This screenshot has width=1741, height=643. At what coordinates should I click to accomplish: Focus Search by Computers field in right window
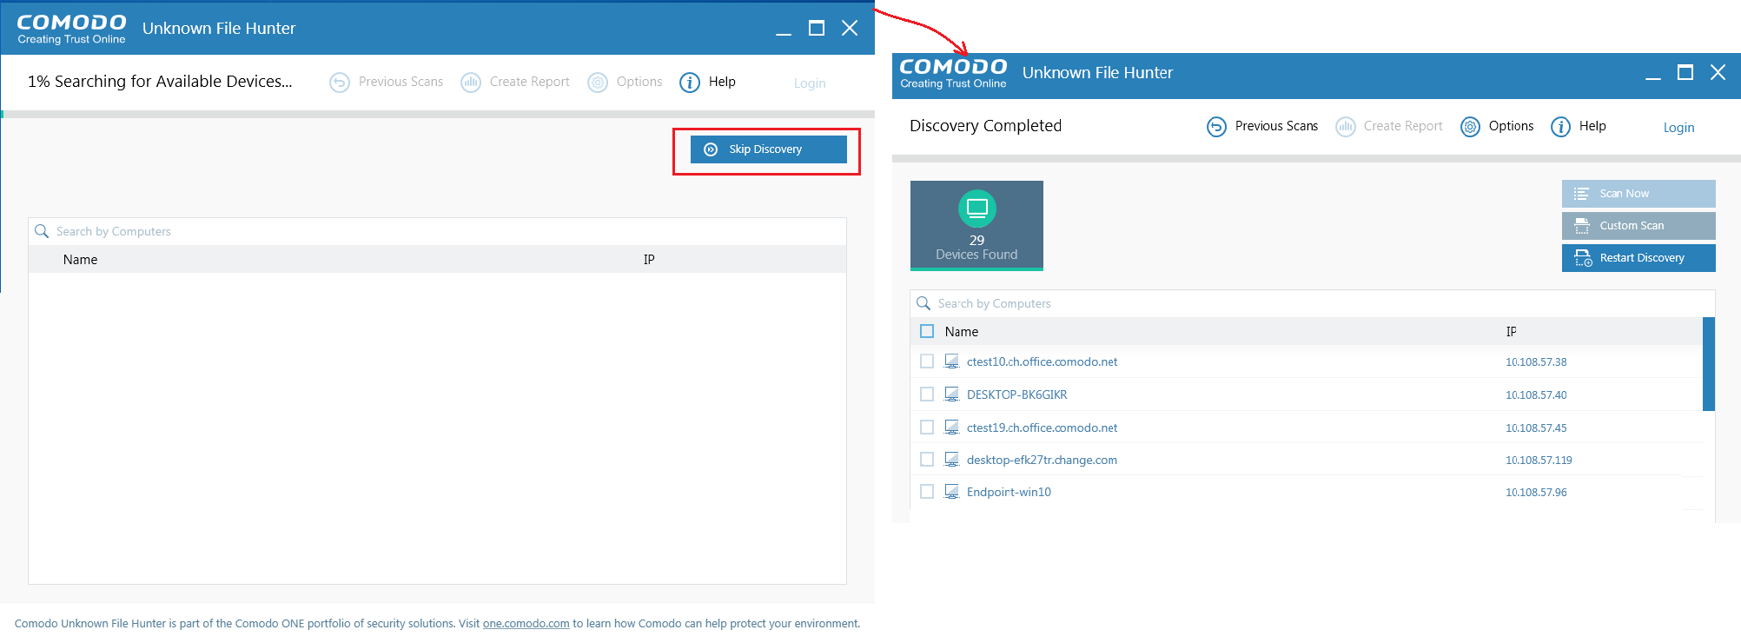coord(1312,303)
